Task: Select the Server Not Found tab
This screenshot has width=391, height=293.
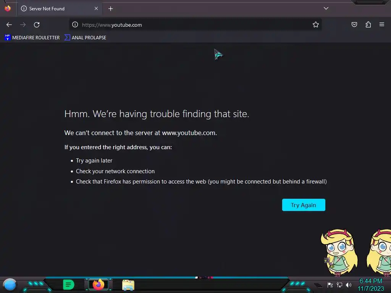Action: click(x=59, y=9)
